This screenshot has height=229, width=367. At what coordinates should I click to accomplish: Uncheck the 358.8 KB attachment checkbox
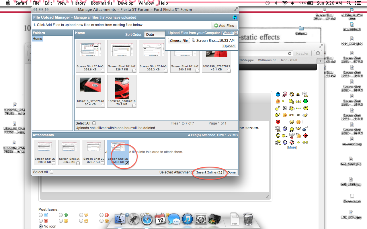point(127,163)
